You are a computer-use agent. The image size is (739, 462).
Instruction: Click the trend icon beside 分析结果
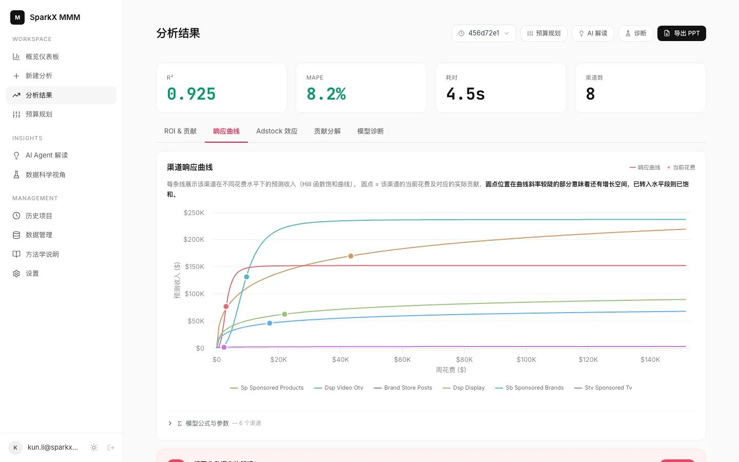(16, 95)
